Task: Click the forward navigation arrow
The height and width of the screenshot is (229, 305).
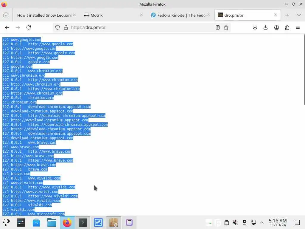Action: coord(18,27)
